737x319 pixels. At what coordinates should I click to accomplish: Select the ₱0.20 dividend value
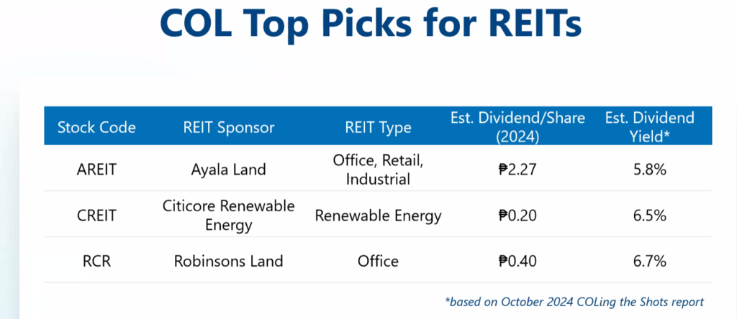pyautogui.click(x=517, y=216)
